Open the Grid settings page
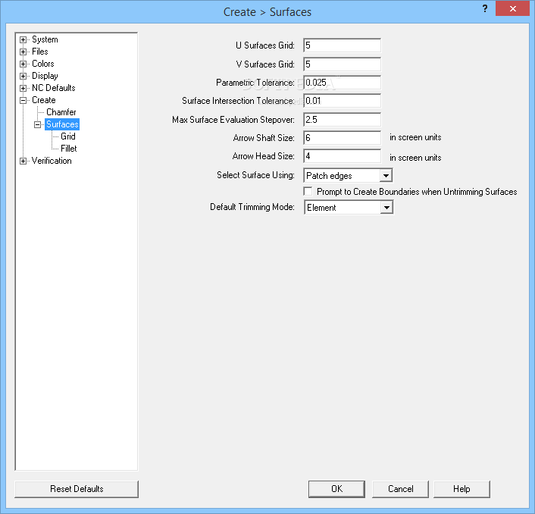Viewport: 535px width, 514px height. 68,136
